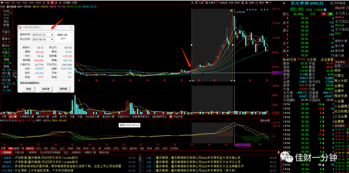
Task: Click the lock icon in the top toolbar
Action: coord(257,3)
